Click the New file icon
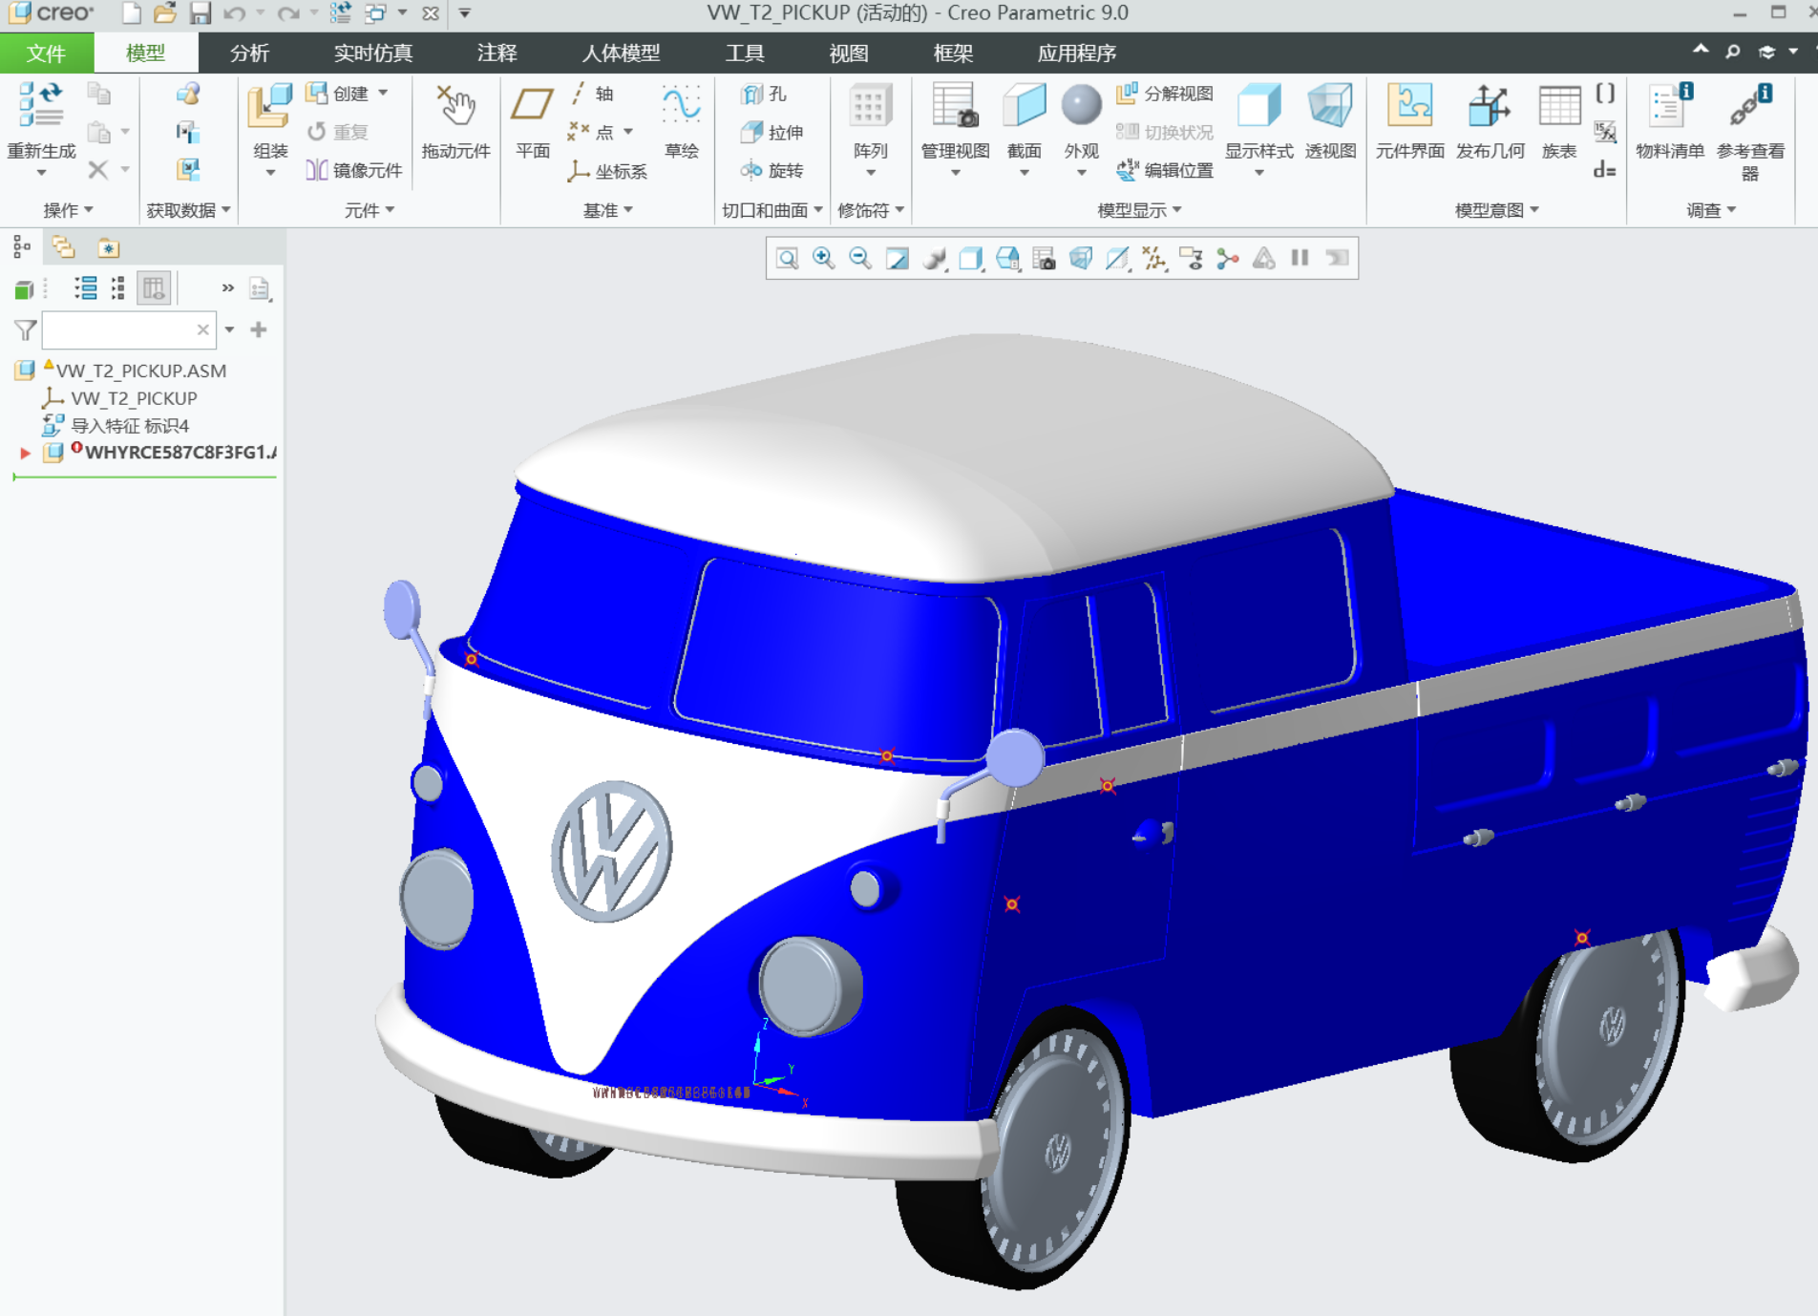The image size is (1818, 1316). (x=132, y=13)
